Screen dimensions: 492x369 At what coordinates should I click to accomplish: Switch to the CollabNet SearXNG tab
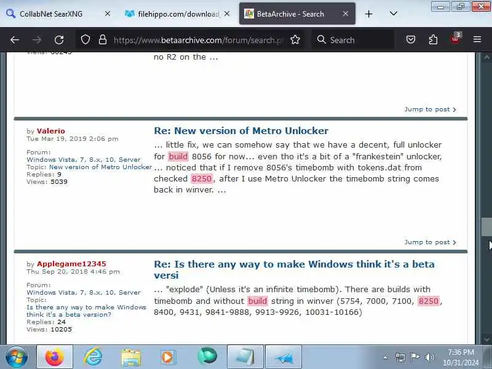click(x=58, y=14)
